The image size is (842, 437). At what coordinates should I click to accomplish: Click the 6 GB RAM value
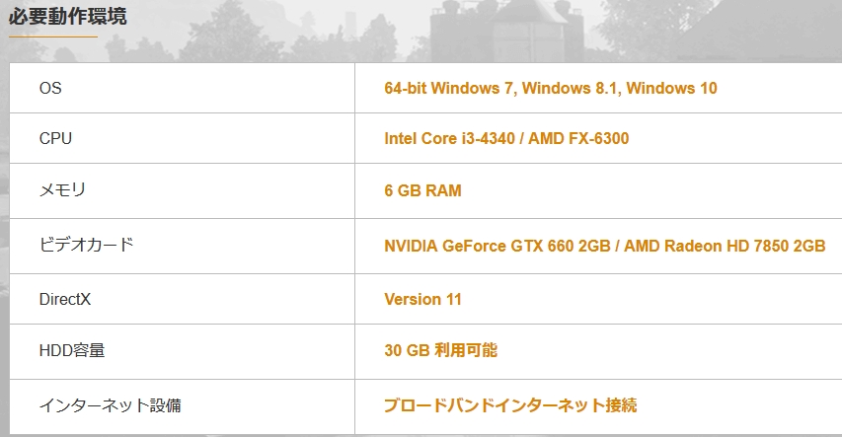(x=422, y=190)
